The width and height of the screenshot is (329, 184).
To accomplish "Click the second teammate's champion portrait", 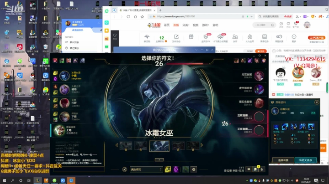I will coord(64,89).
